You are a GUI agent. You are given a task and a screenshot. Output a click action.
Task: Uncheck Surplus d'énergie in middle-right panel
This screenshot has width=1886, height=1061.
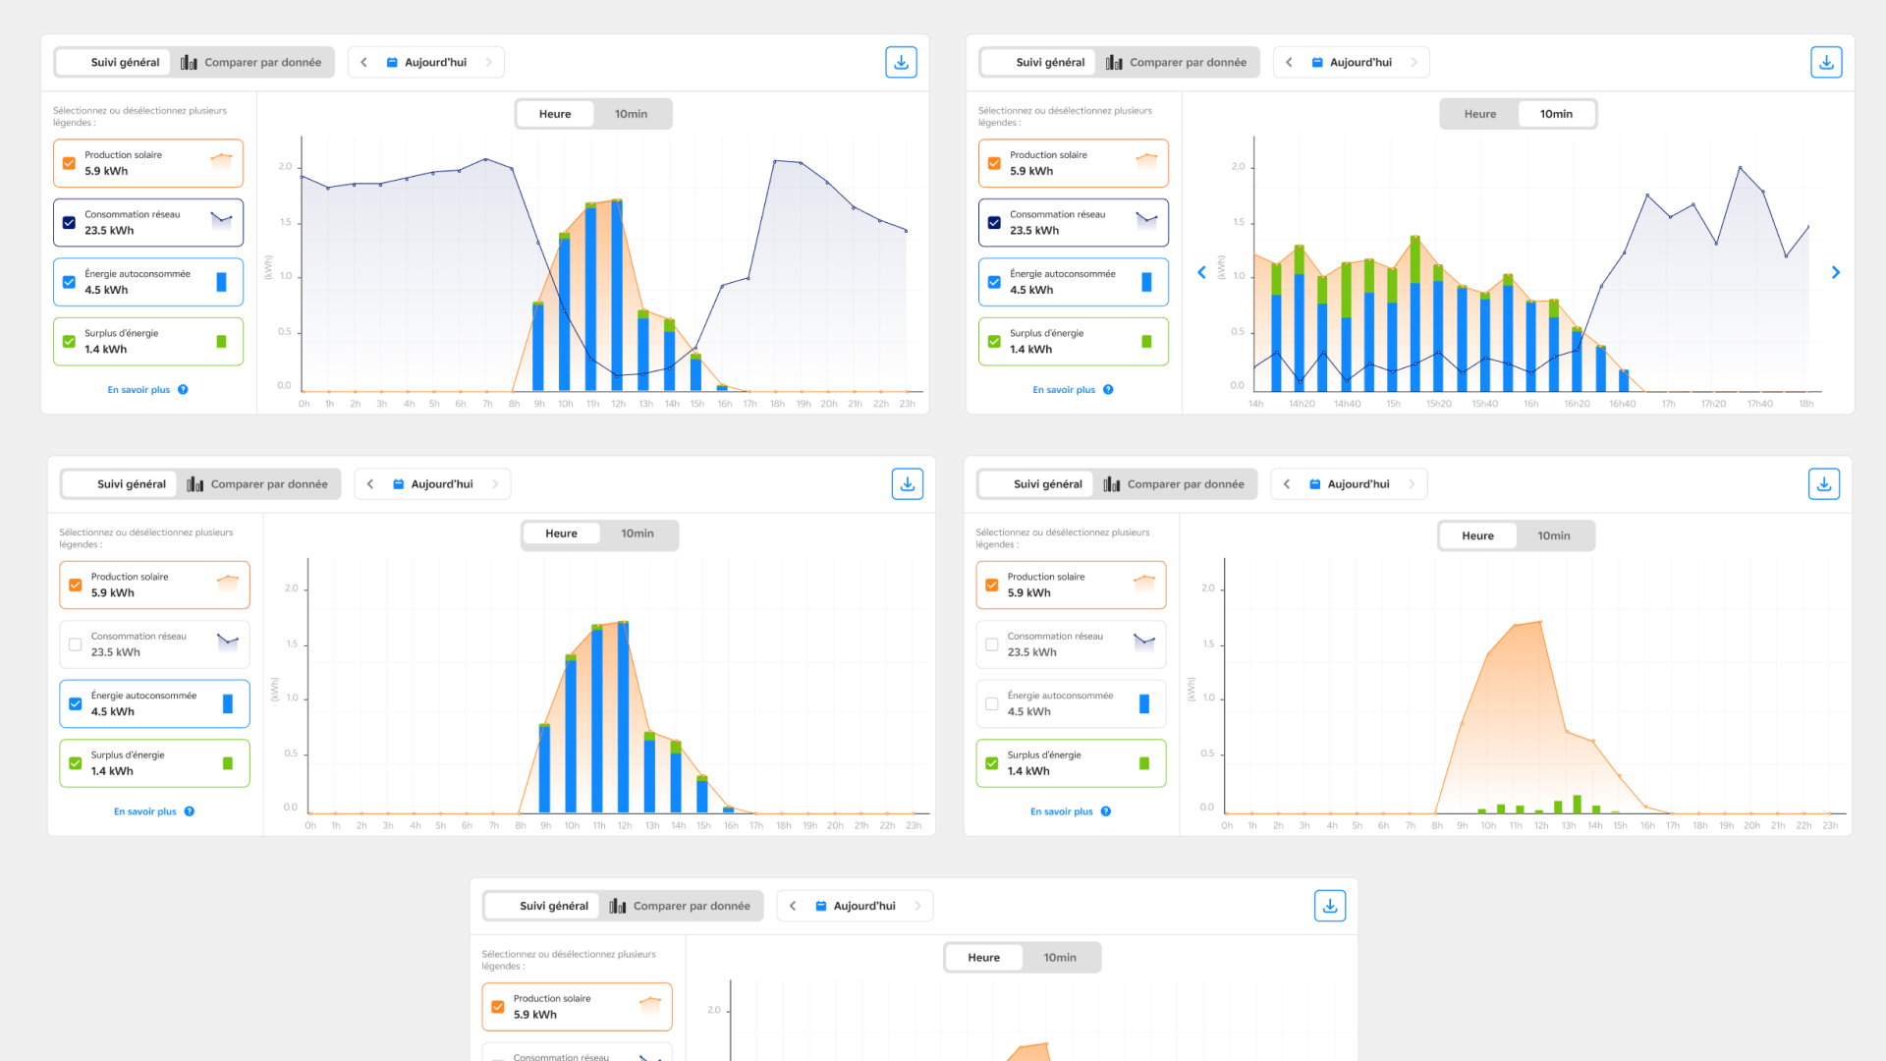tap(992, 763)
